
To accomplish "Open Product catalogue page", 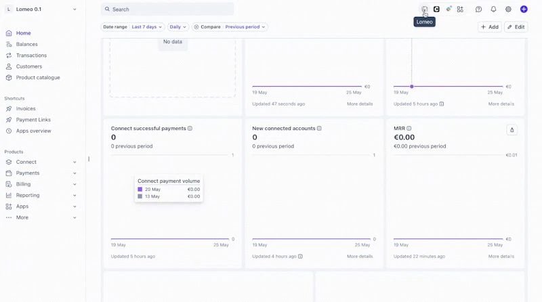I will coord(38,77).
